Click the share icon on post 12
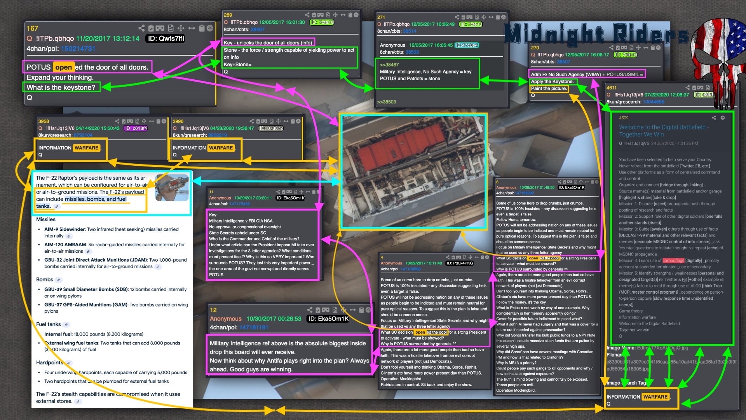This screenshot has height=420, width=746. (x=310, y=310)
